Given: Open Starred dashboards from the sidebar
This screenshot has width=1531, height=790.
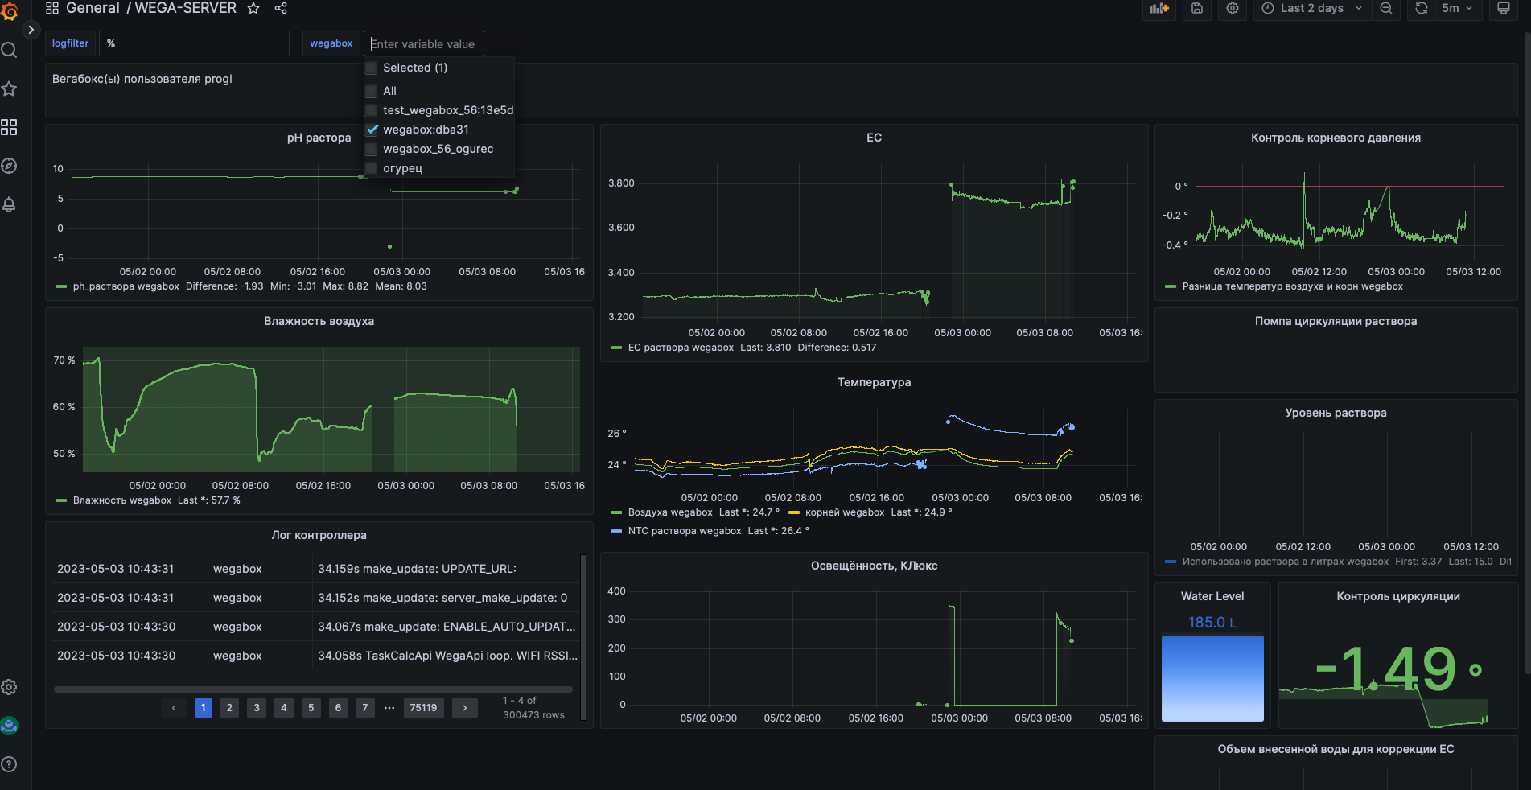Looking at the screenshot, I should [x=10, y=88].
